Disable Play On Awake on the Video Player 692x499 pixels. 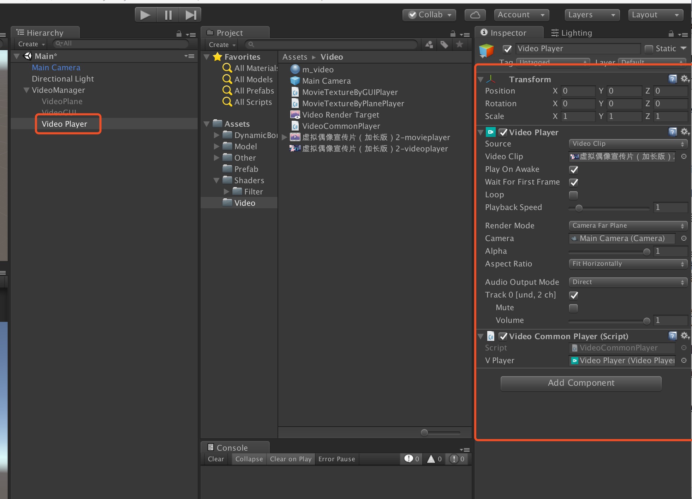point(573,170)
